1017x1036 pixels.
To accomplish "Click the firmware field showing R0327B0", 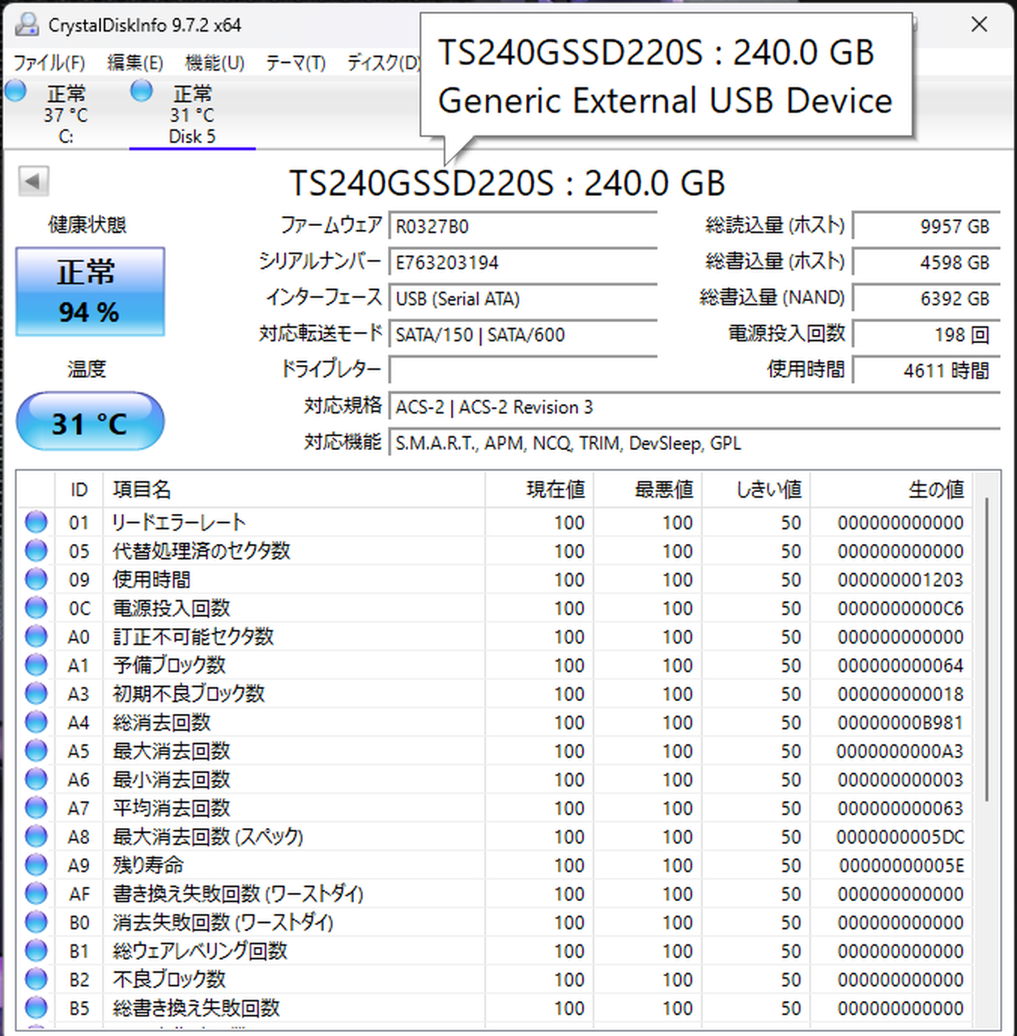I will (x=522, y=227).
